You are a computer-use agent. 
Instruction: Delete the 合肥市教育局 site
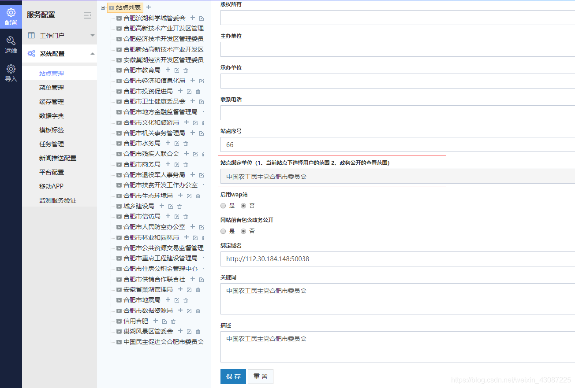[186, 70]
